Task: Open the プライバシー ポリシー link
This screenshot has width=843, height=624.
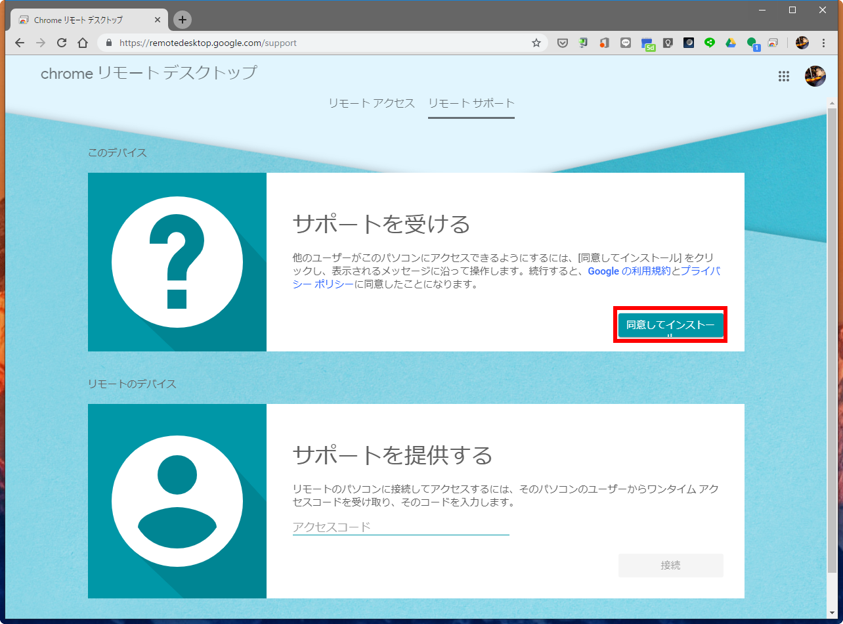Action: tap(507, 278)
